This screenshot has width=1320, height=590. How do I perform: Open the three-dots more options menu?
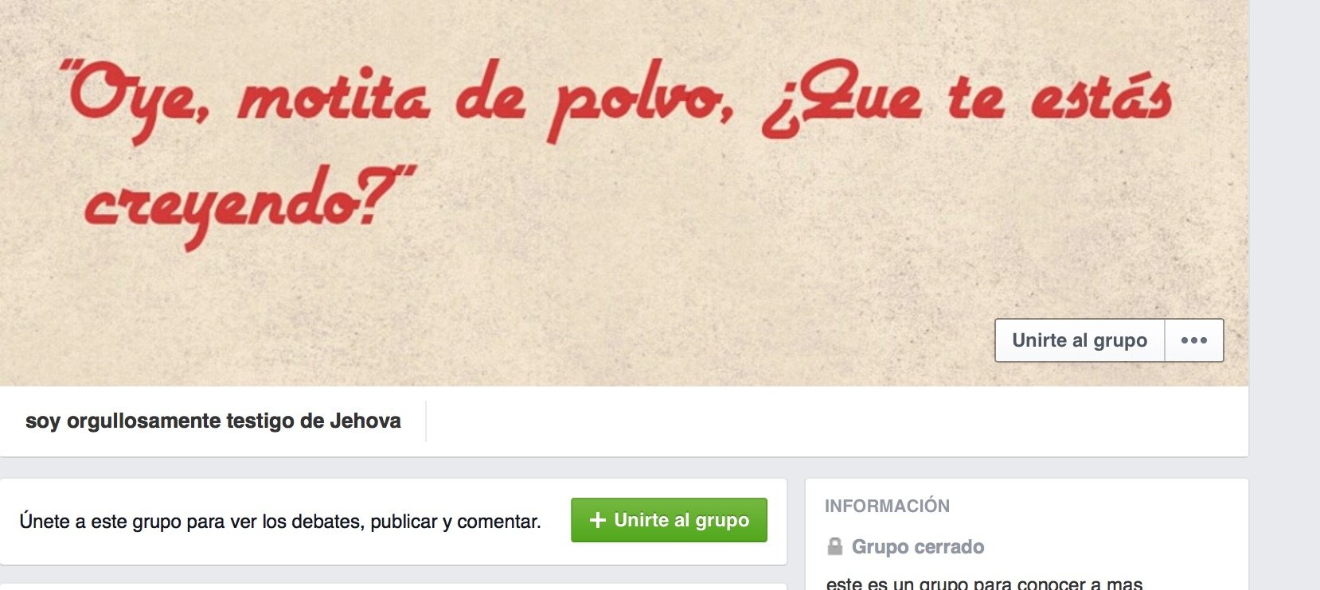[x=1194, y=340]
